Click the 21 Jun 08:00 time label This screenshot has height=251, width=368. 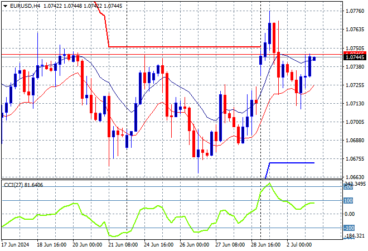pos(123,245)
